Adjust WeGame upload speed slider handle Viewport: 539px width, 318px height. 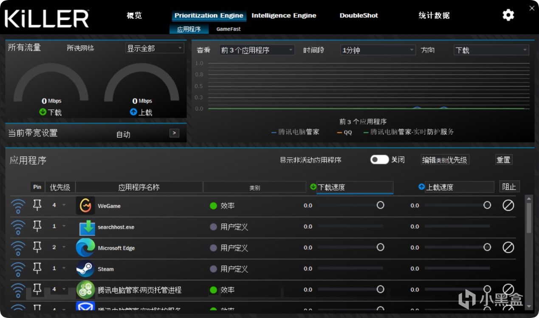click(487, 205)
